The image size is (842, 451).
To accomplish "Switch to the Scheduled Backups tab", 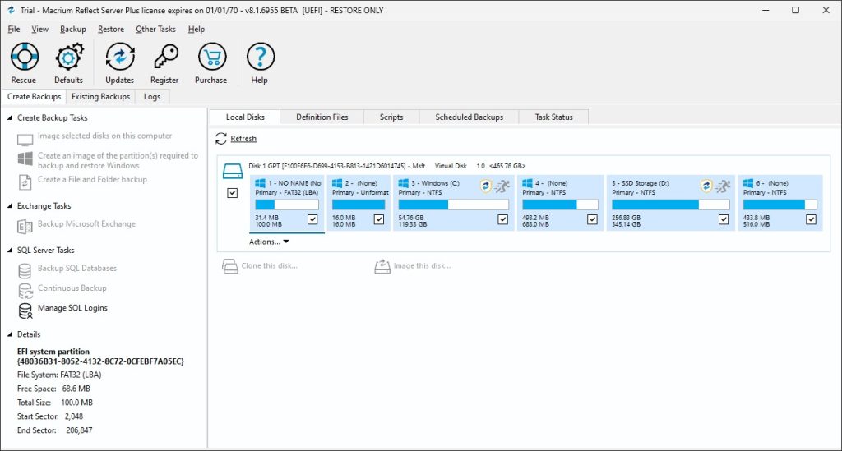I will coord(470,117).
